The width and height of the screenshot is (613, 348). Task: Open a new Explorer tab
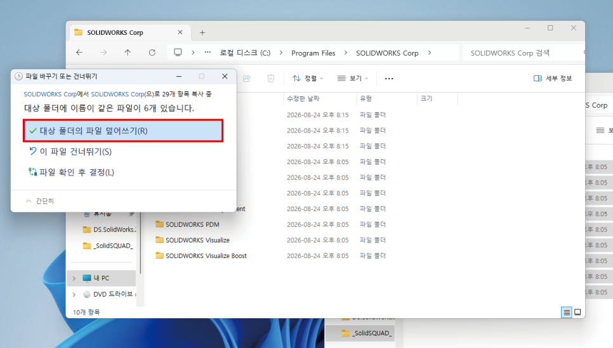point(202,32)
